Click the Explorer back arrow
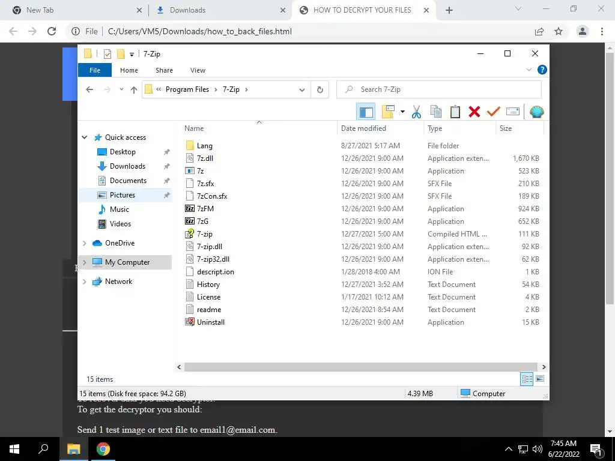This screenshot has width=615, height=461. (x=89, y=90)
